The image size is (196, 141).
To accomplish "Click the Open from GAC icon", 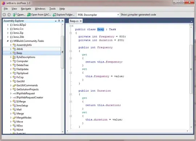I will (x=29, y=15).
